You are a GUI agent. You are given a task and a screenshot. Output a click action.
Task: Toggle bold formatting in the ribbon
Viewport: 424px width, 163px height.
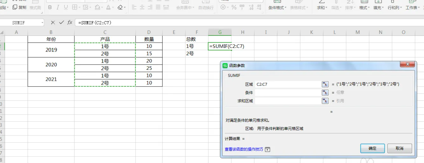[x=50, y=7]
